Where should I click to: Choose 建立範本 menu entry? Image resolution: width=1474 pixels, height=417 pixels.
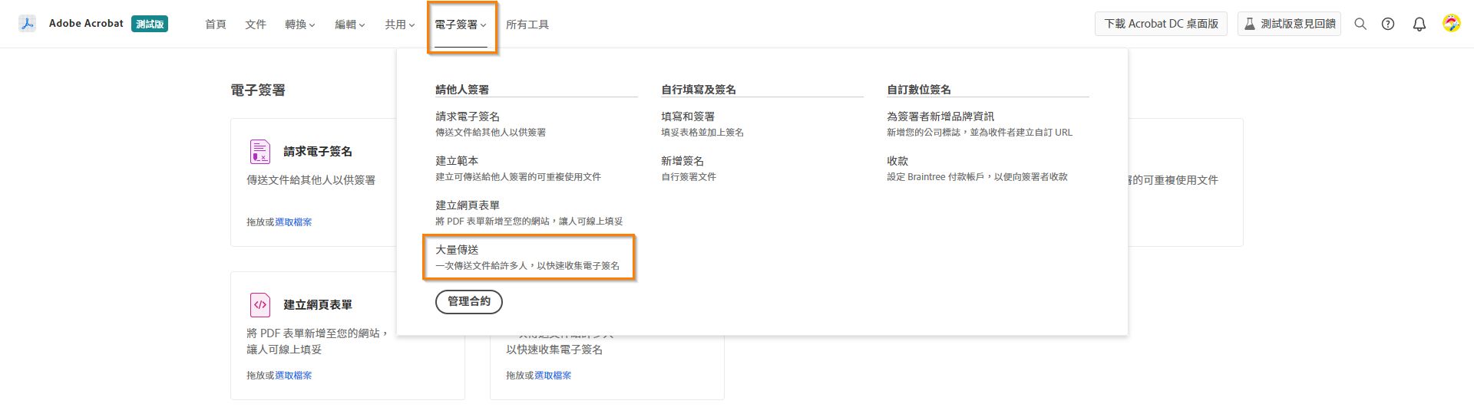point(458,161)
